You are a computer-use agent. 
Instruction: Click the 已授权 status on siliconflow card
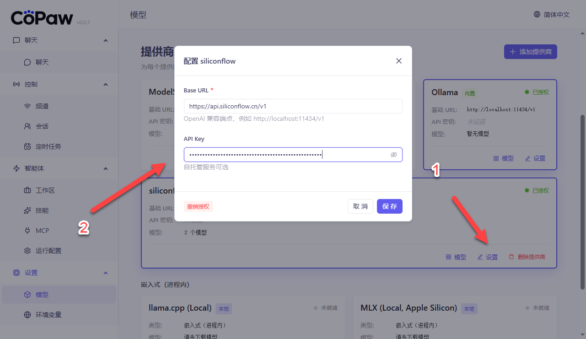(537, 190)
